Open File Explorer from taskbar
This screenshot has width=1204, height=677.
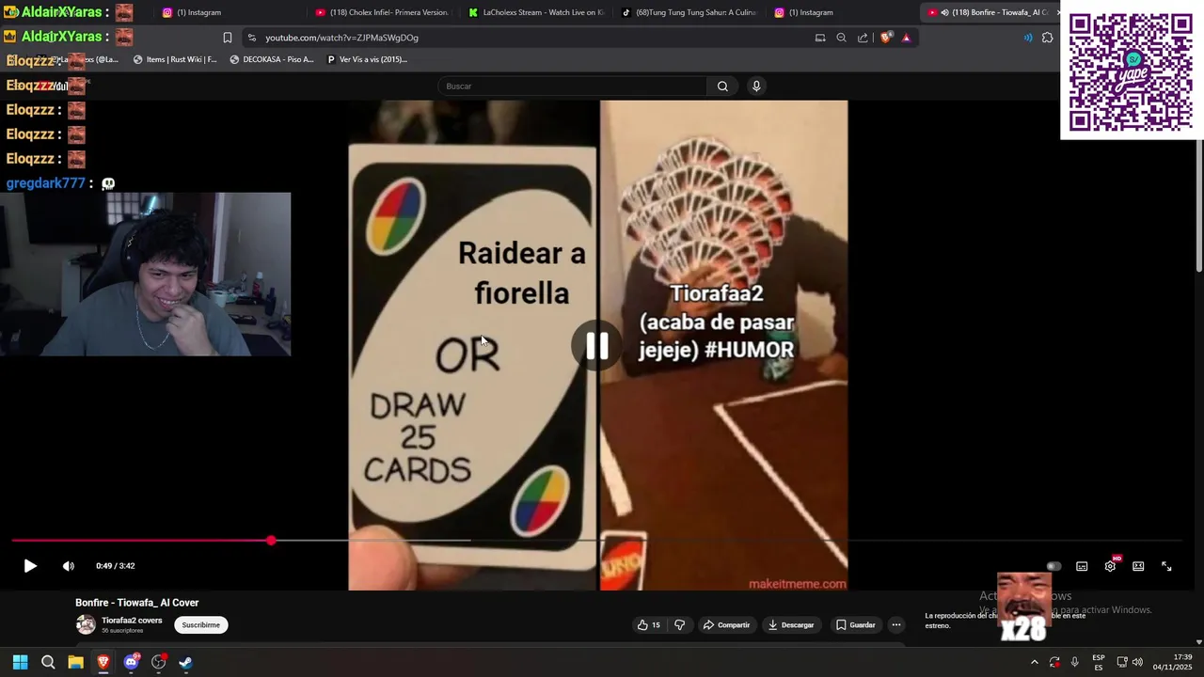tap(76, 662)
